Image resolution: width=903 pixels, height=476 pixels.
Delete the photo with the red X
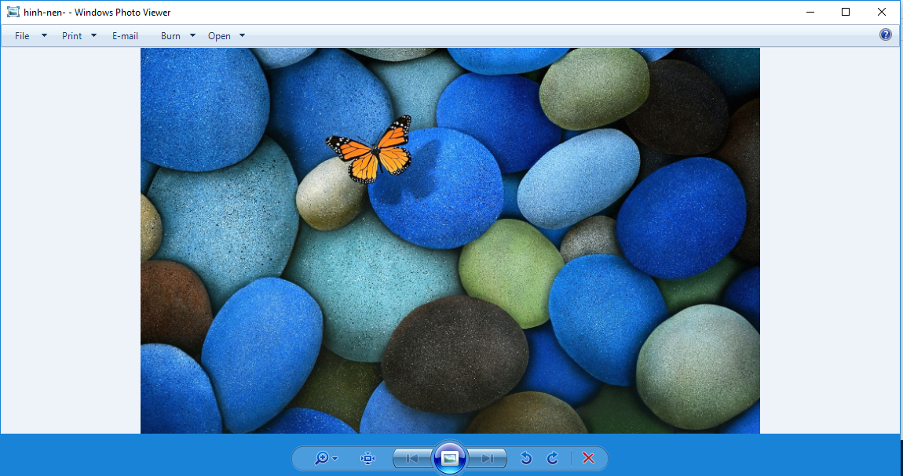588,458
